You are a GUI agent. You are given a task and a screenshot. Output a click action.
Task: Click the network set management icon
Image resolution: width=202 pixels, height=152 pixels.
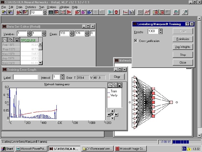coord(176,12)
